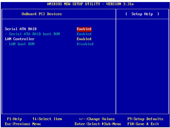Image resolution: width=170 pixels, height=128 pixels.
Task: Click Esc:Previous Menu hint
Action: 23,124
